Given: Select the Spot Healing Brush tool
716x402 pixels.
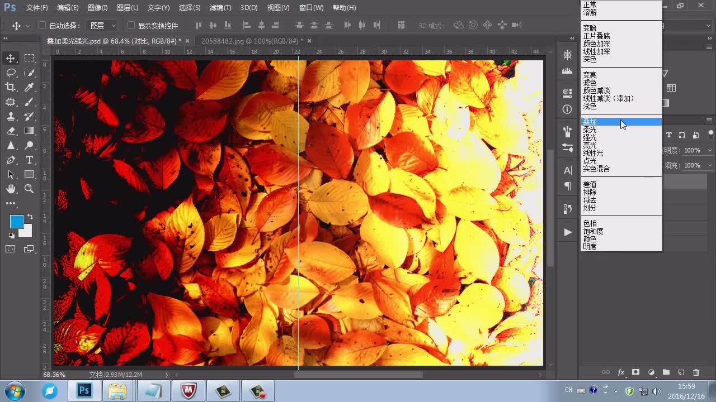Looking at the screenshot, I should pos(11,102).
